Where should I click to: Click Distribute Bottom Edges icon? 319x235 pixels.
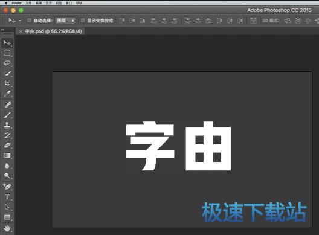pyautogui.click(x=208, y=21)
